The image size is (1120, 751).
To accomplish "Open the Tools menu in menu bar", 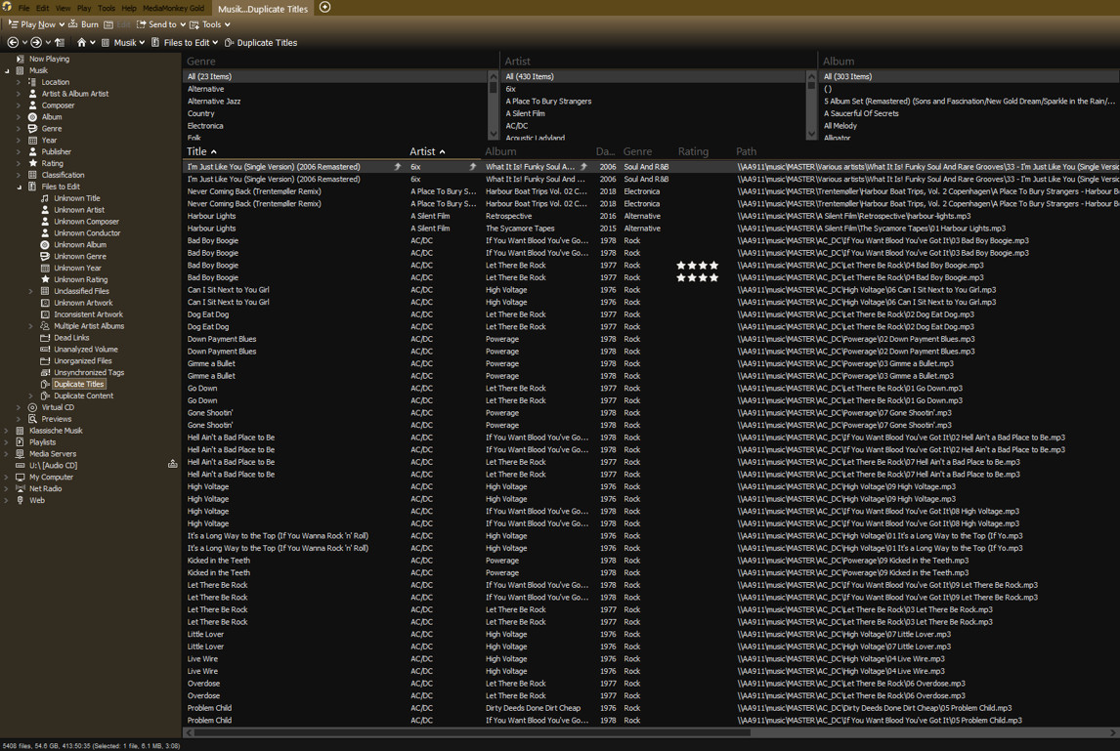I will (106, 8).
